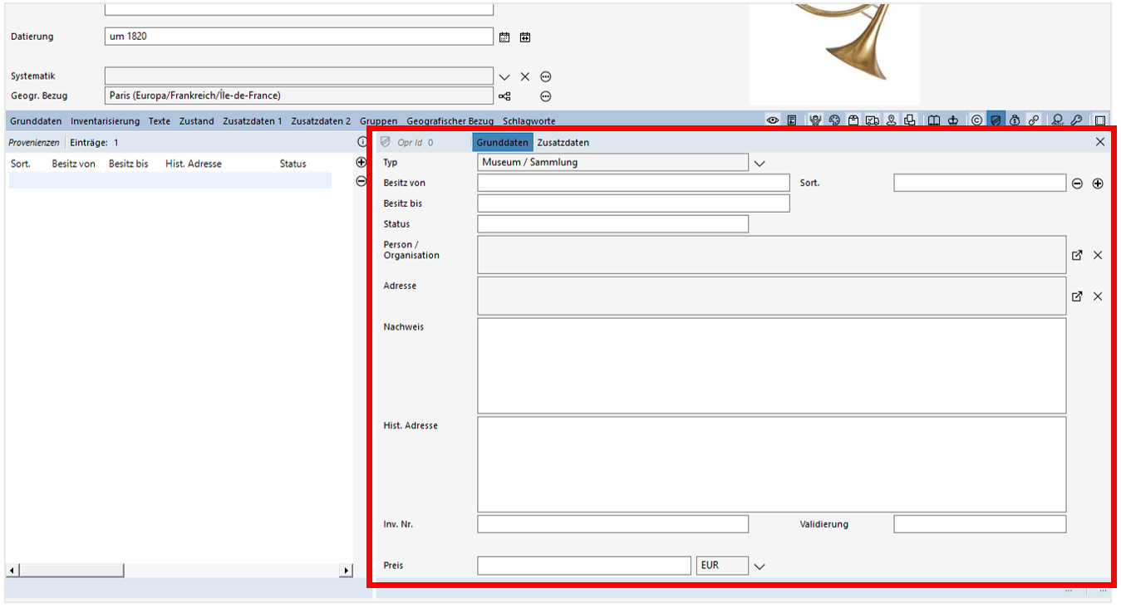Select the copyright toolbar icon
Image resolution: width=1121 pixels, height=608 pixels.
coord(976,120)
